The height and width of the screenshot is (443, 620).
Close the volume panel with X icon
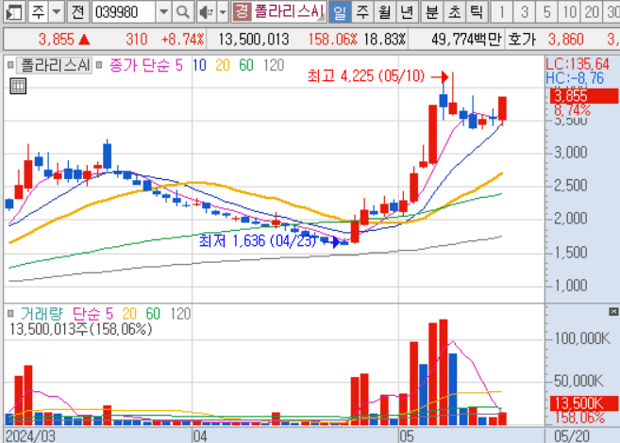(x=613, y=312)
